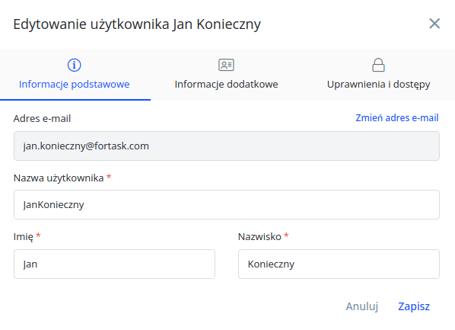Click the Imię field containing Jan

[x=114, y=264]
